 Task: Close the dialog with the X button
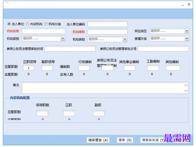[x=189, y=5]
